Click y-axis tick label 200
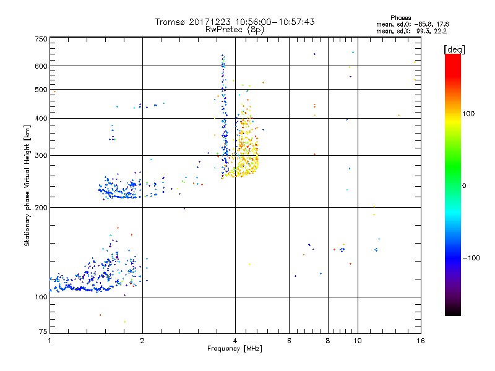This screenshot has height=371, width=495. (41, 208)
